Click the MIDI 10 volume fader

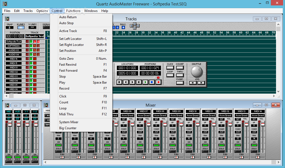point(198,124)
